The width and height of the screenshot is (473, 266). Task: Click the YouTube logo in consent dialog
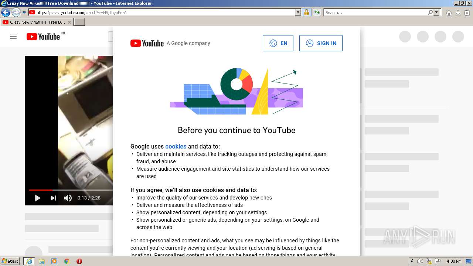pyautogui.click(x=147, y=43)
